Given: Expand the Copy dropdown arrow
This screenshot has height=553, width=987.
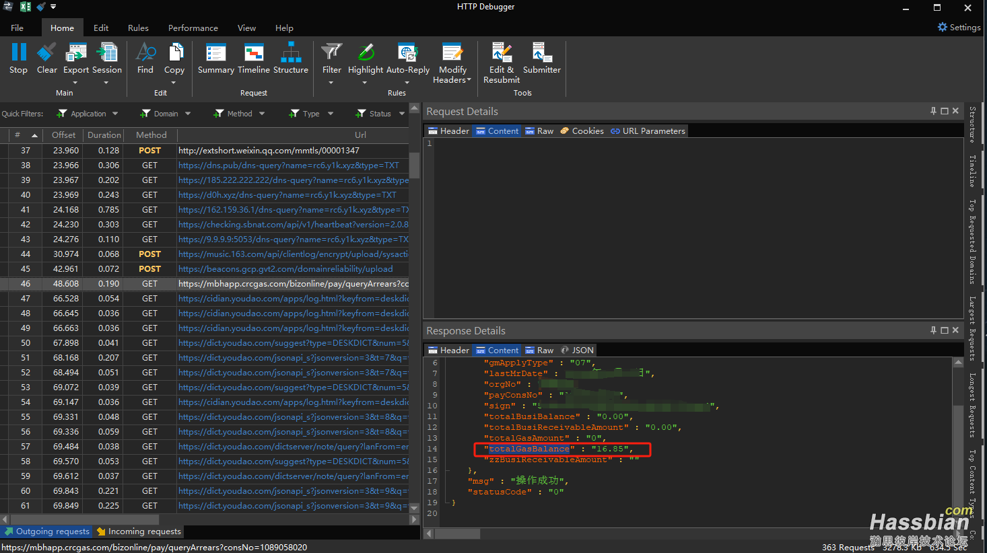Looking at the screenshot, I should coord(174,83).
